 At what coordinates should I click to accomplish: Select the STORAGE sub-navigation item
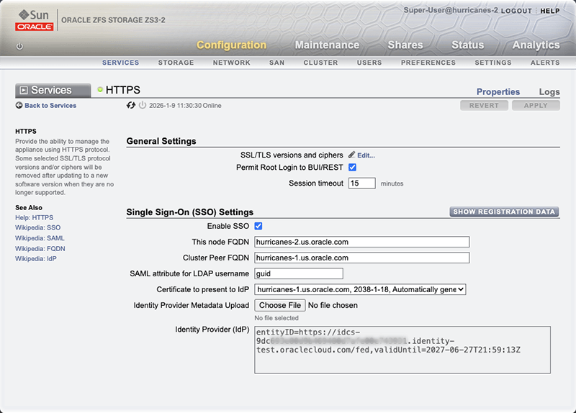click(x=176, y=63)
